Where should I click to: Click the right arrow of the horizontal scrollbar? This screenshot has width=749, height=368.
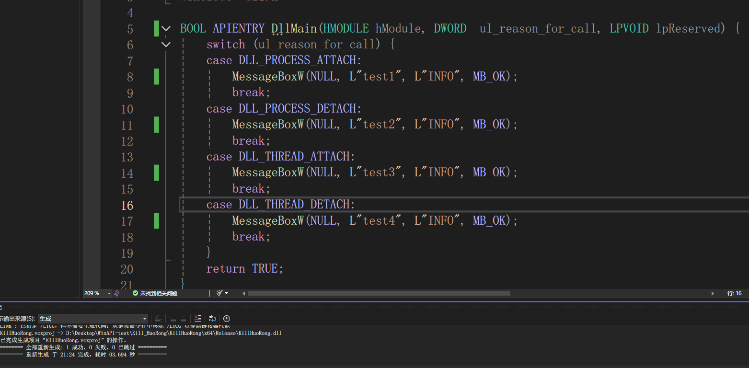(714, 293)
